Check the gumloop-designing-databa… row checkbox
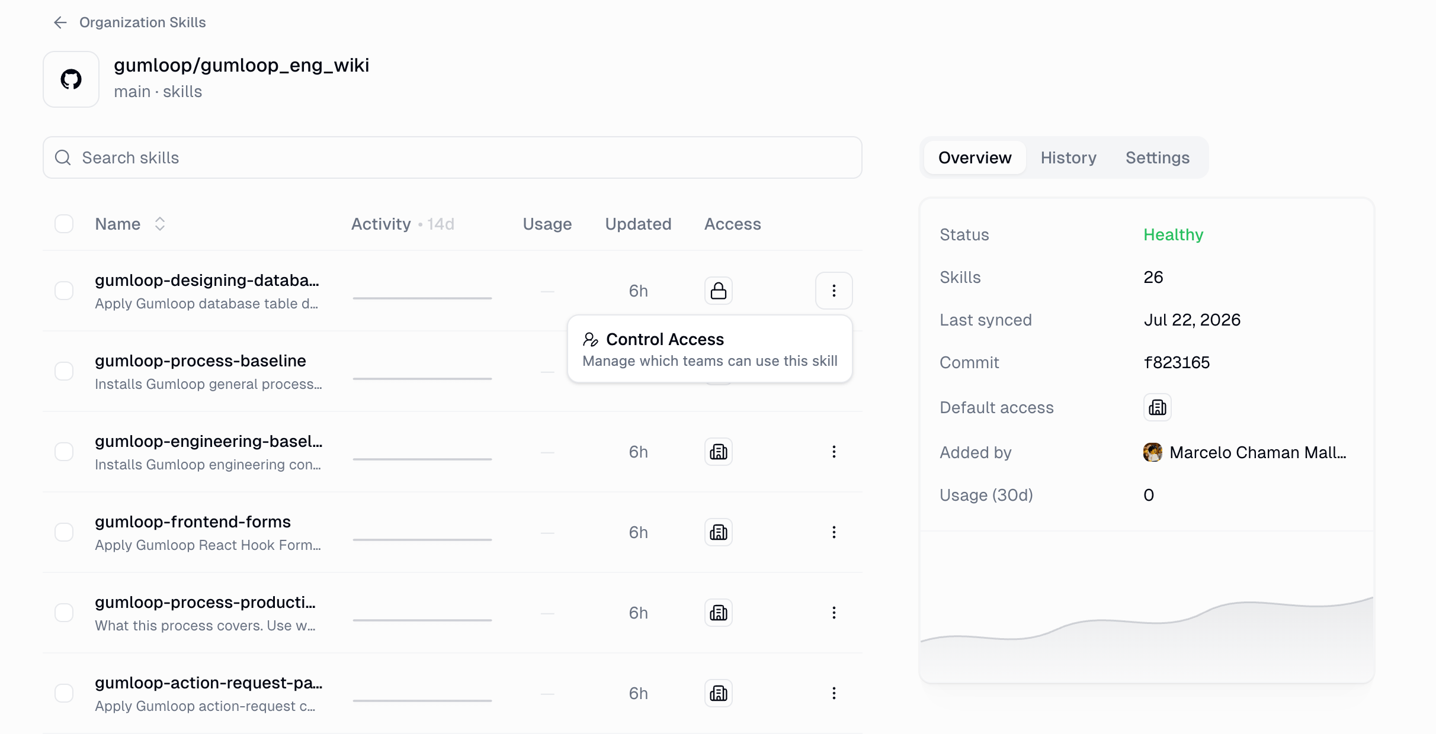 click(64, 291)
